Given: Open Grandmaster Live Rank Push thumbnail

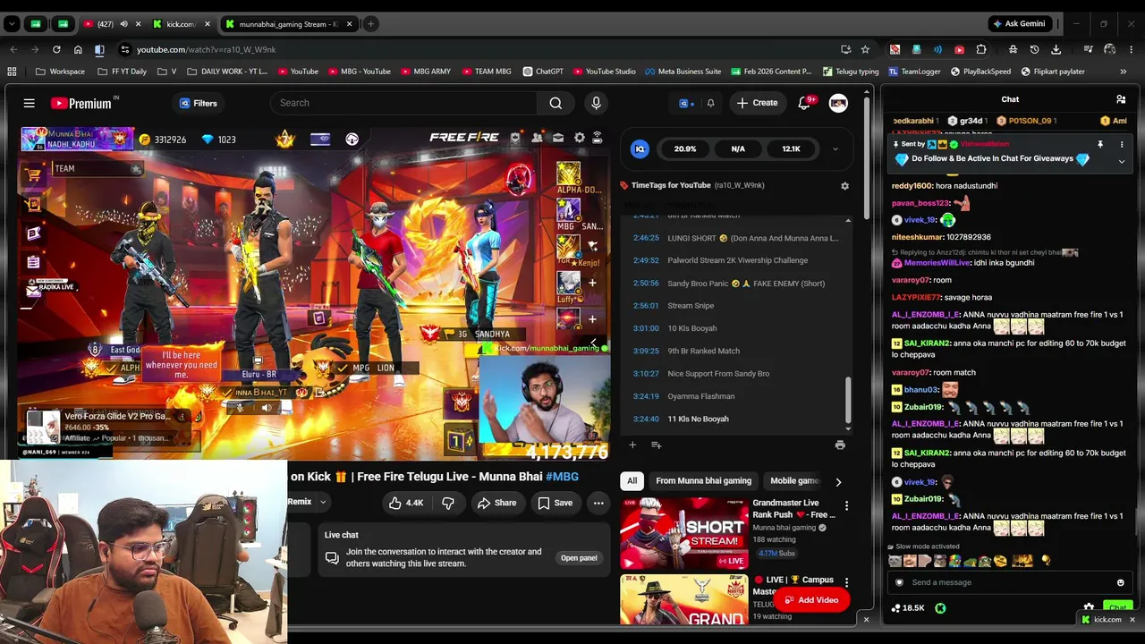Looking at the screenshot, I should (683, 534).
